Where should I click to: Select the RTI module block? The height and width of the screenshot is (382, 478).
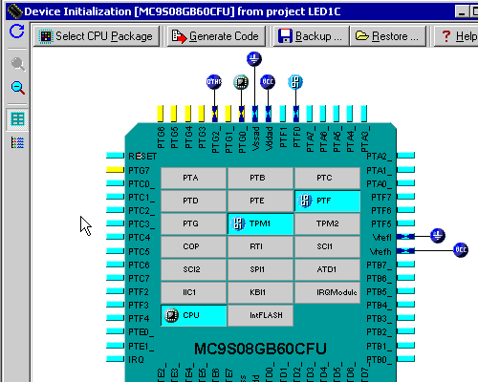[260, 246]
